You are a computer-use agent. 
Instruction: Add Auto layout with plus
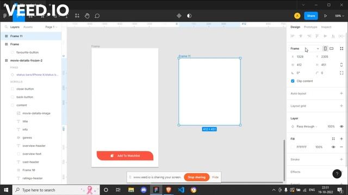coord(341,94)
